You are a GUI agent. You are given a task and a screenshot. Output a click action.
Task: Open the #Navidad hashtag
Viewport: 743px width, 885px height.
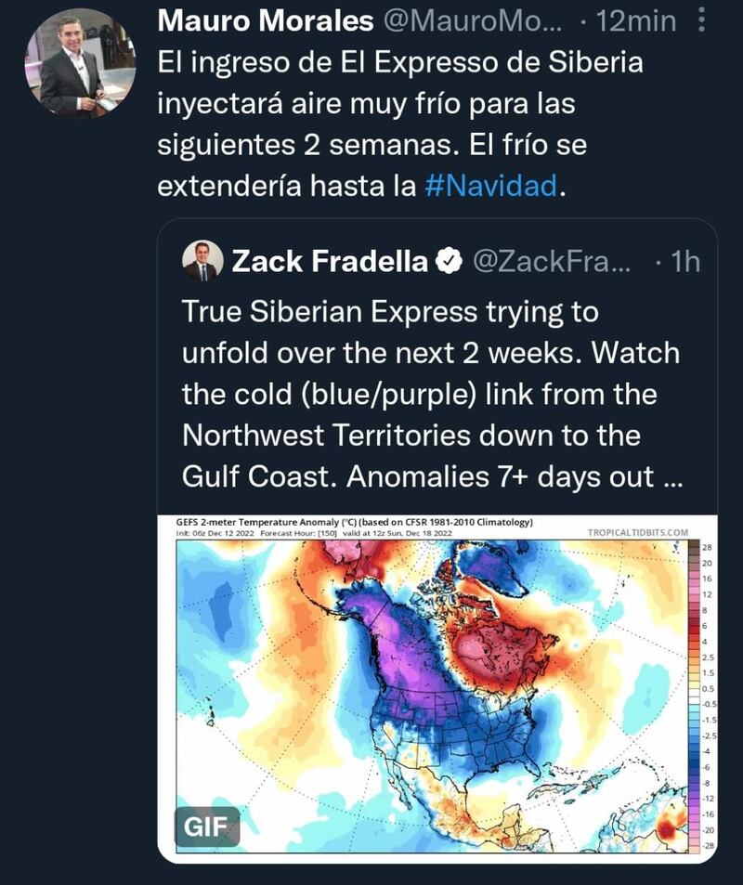(491, 186)
